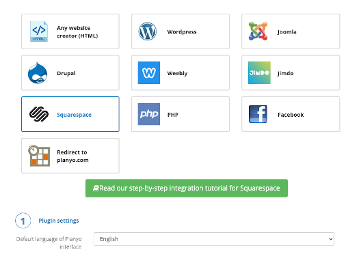Choose Any website creator (HTML) label
Image resolution: width=359 pixels, height=263 pixels.
(77, 32)
